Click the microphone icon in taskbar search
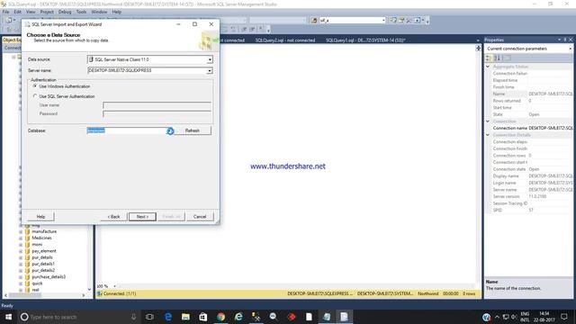 tap(134, 317)
